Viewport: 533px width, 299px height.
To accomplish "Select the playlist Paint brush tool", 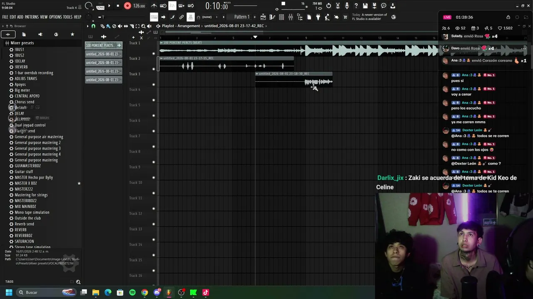I will [108, 26].
